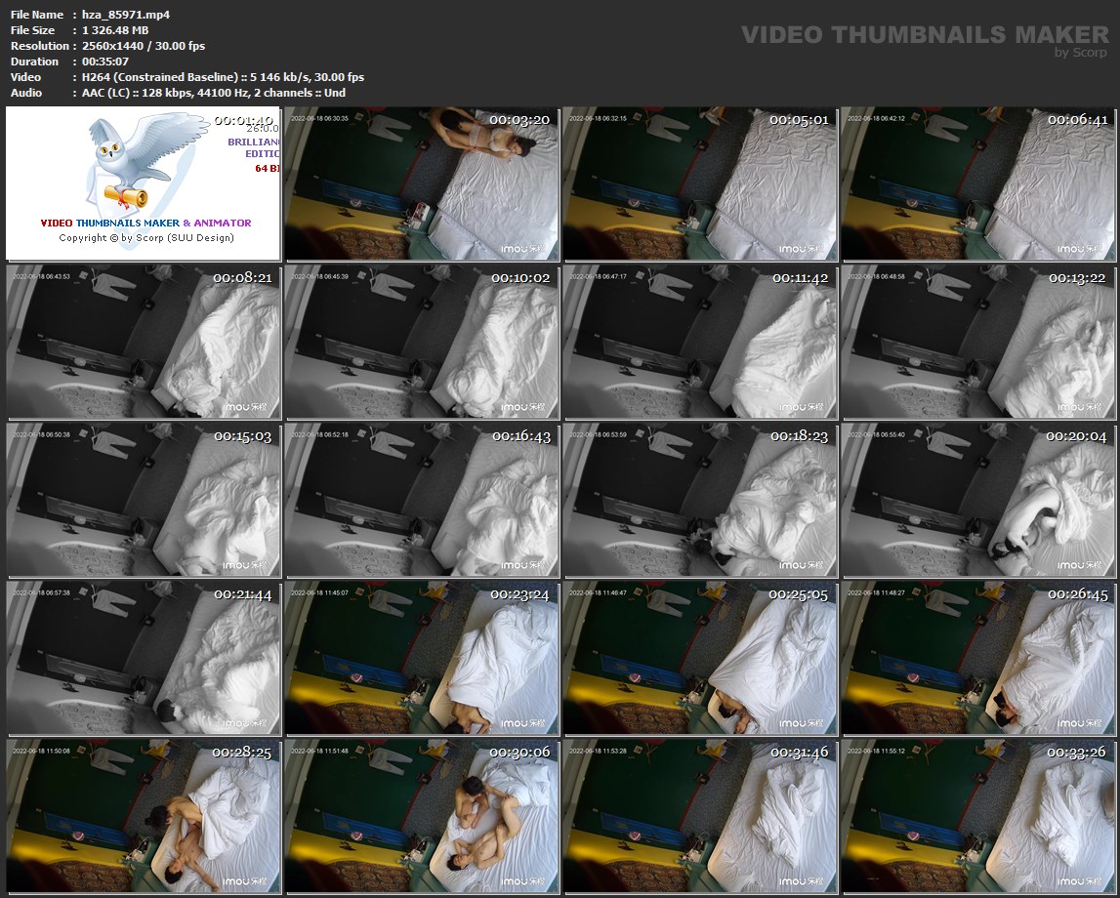Screen dimensions: 1120x898
Task: Open the frame at 00:08:21
Action: [x=143, y=342]
